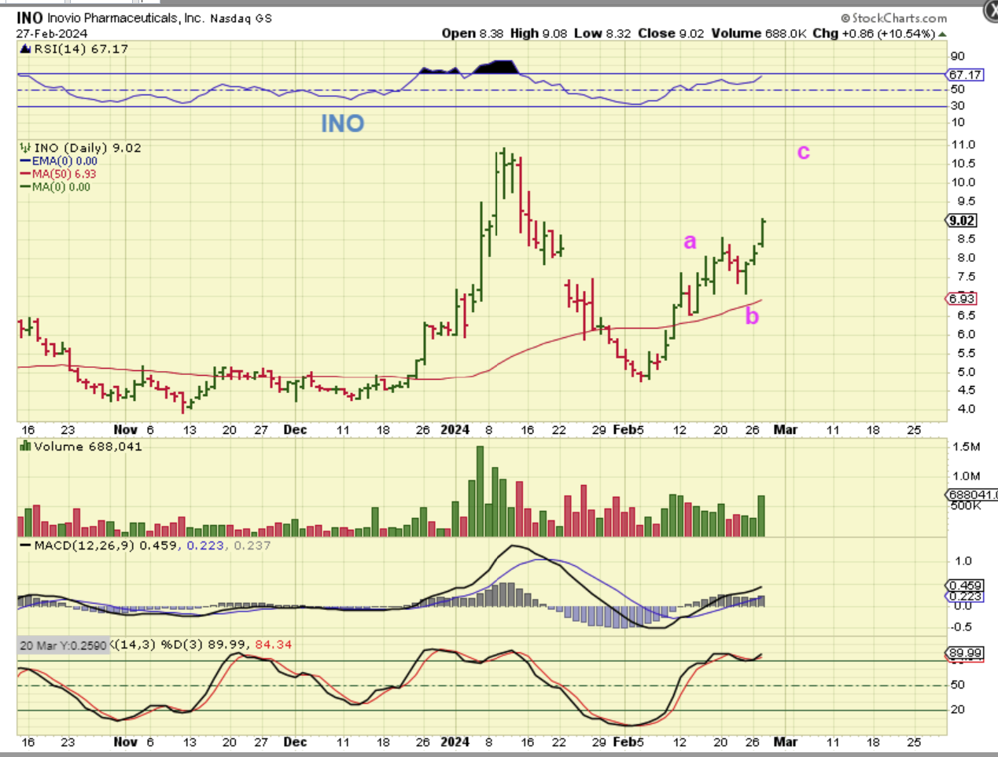Click the Volume 688.0K header value
Viewport: 998px width, 757px height.
pyautogui.click(x=759, y=33)
